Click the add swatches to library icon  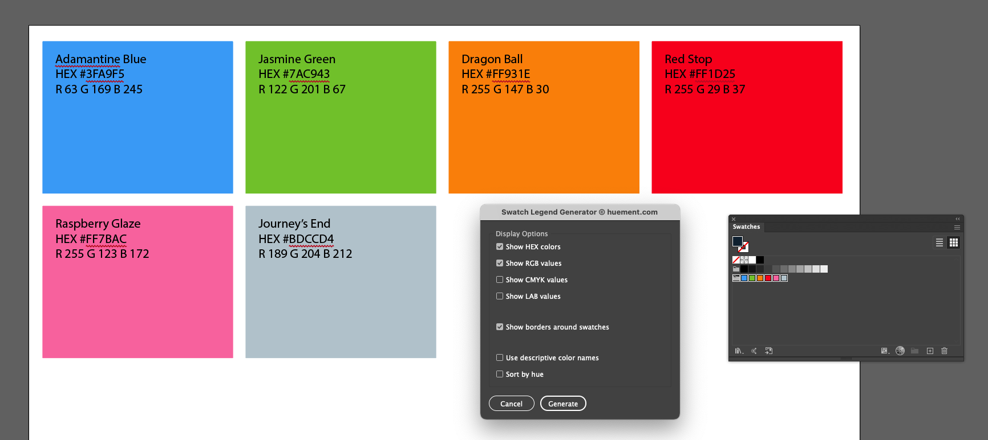click(x=768, y=351)
